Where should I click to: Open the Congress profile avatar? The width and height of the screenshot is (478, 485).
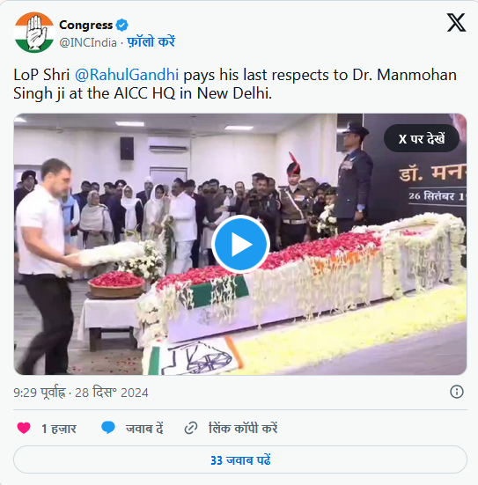(x=34, y=33)
